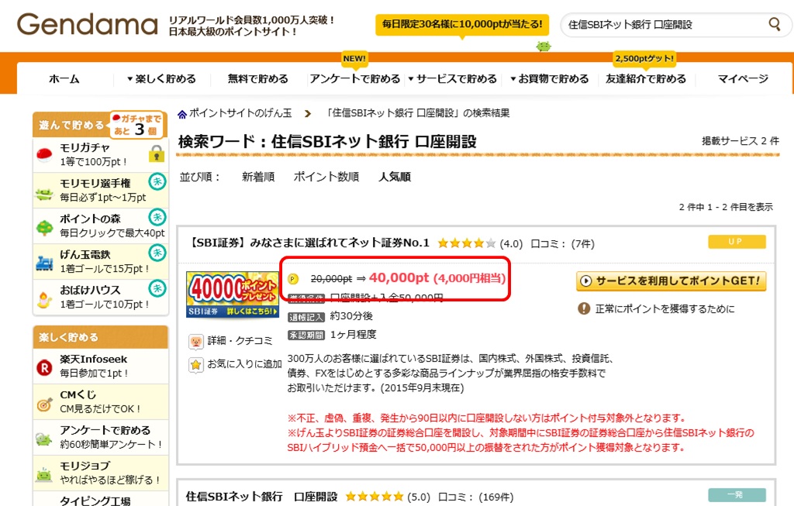Open the 友達紹介で貯める menu item
794x506 pixels.
[x=646, y=79]
